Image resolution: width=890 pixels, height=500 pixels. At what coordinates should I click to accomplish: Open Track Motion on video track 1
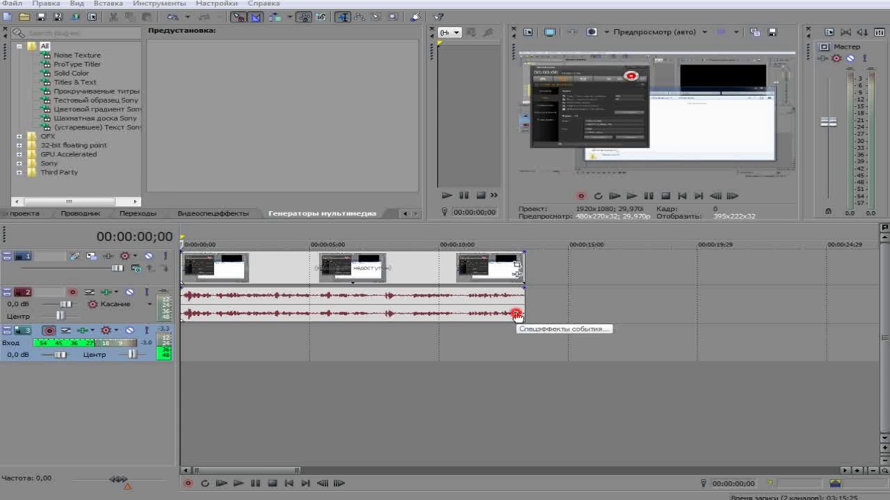pyautogui.click(x=91, y=256)
